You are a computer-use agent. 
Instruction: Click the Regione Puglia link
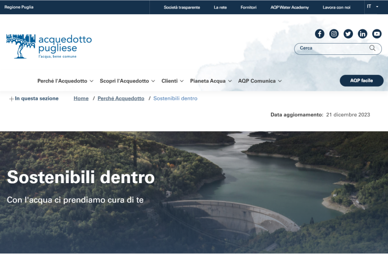[x=19, y=7]
